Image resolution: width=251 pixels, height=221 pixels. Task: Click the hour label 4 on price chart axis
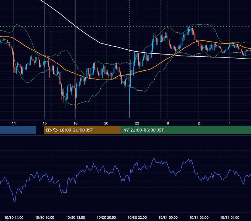230,123
